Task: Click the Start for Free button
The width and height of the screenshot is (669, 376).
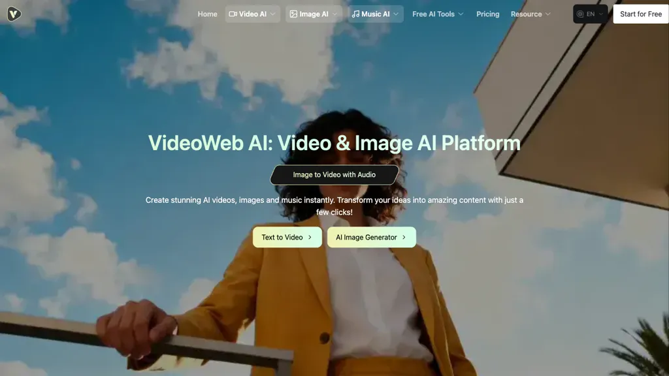Action: [x=640, y=14]
